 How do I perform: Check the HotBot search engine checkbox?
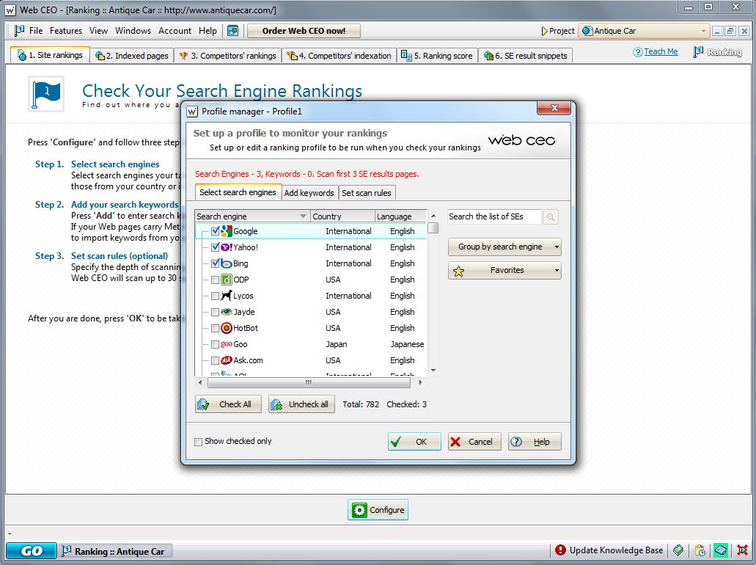[x=216, y=328]
